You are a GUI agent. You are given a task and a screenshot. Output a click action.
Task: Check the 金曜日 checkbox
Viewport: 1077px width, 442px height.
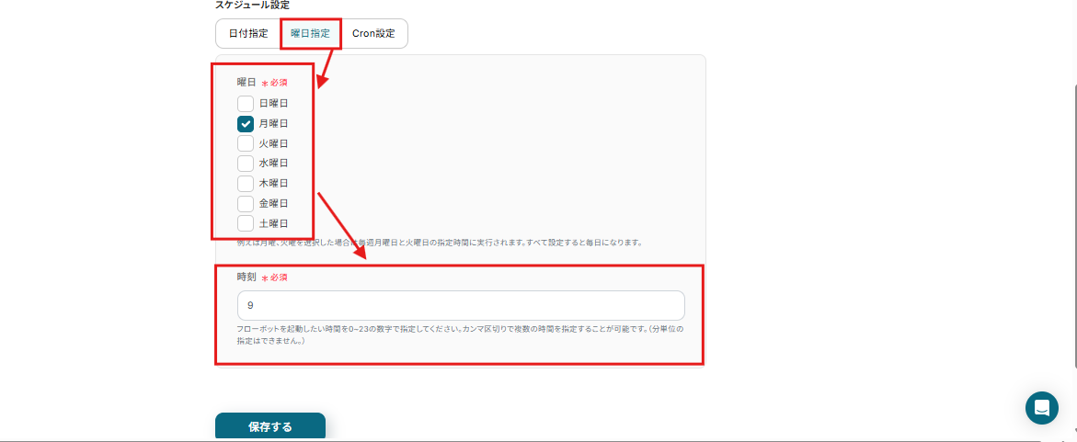coord(246,203)
